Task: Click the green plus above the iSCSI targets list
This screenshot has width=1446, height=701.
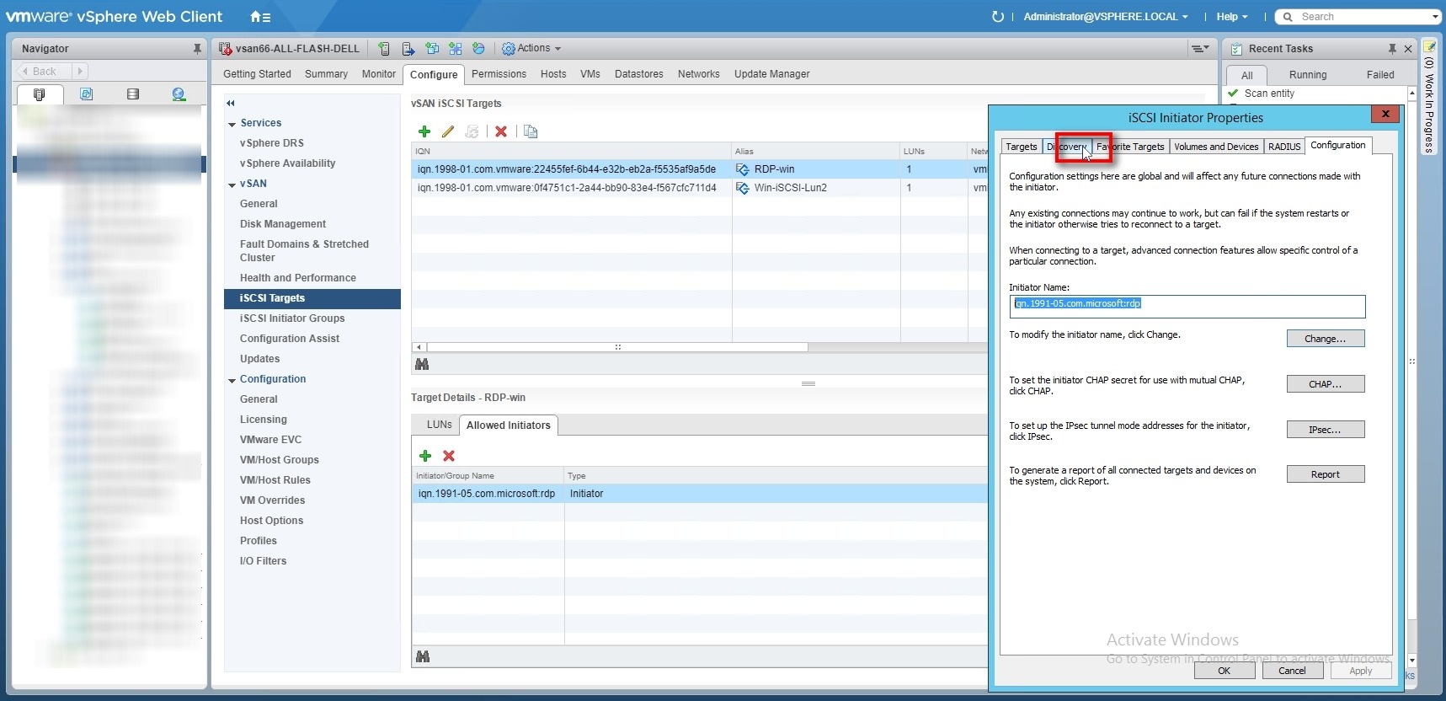Action: click(x=424, y=131)
